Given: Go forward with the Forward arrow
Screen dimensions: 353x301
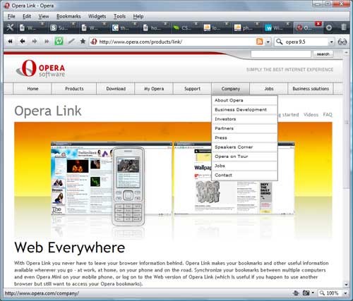Looking at the screenshot, I should point(35,42).
